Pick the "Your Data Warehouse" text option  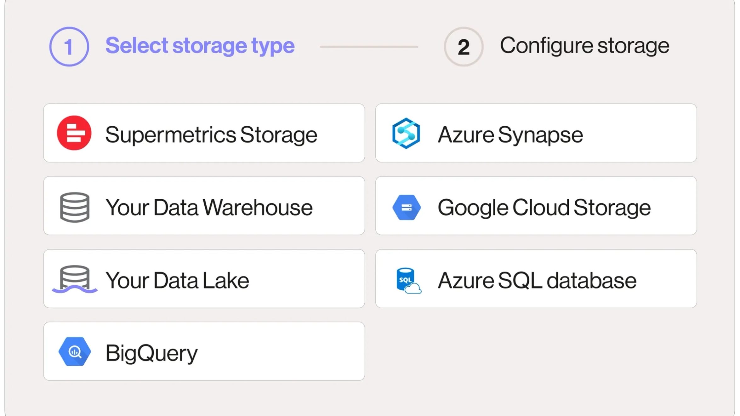pos(209,208)
